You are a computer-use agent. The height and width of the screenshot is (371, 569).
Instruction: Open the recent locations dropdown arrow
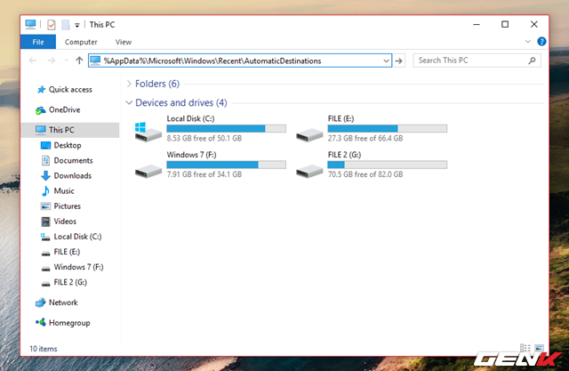[x=66, y=60]
